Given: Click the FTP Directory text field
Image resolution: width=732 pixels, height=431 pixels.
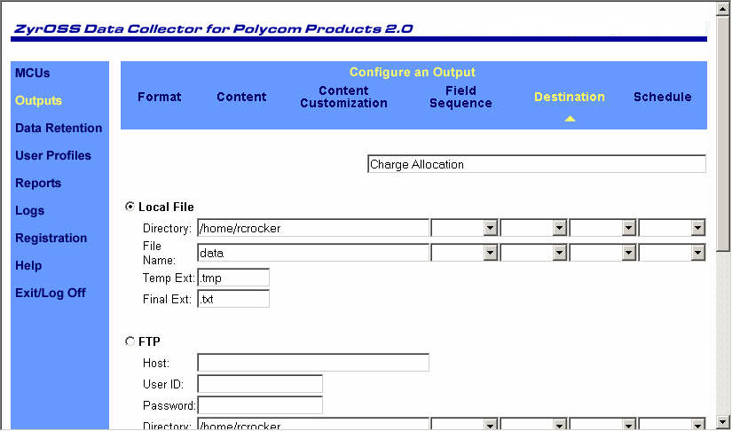Looking at the screenshot, I should coord(313,424).
